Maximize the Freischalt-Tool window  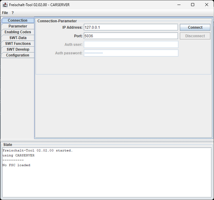point(192,5)
